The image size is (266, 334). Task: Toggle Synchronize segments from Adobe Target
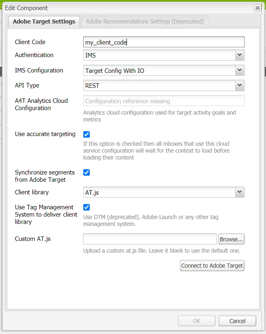(x=87, y=172)
